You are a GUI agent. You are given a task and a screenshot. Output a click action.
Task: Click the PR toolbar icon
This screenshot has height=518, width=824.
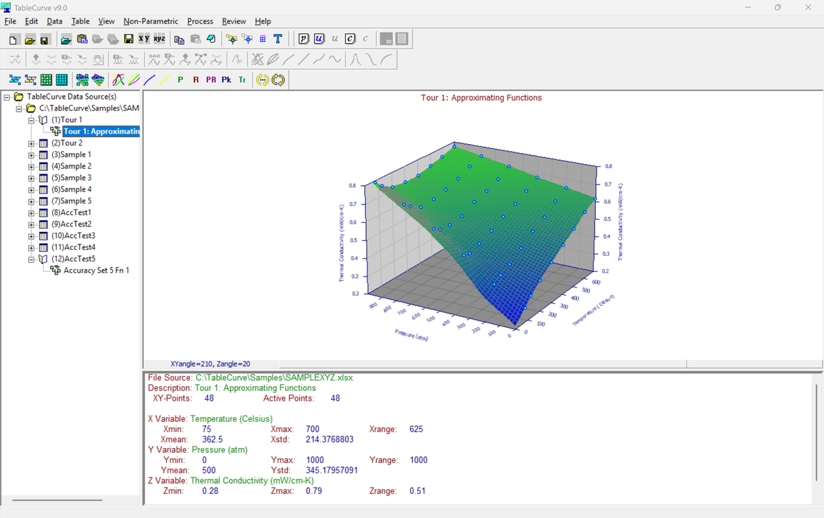[x=211, y=80]
